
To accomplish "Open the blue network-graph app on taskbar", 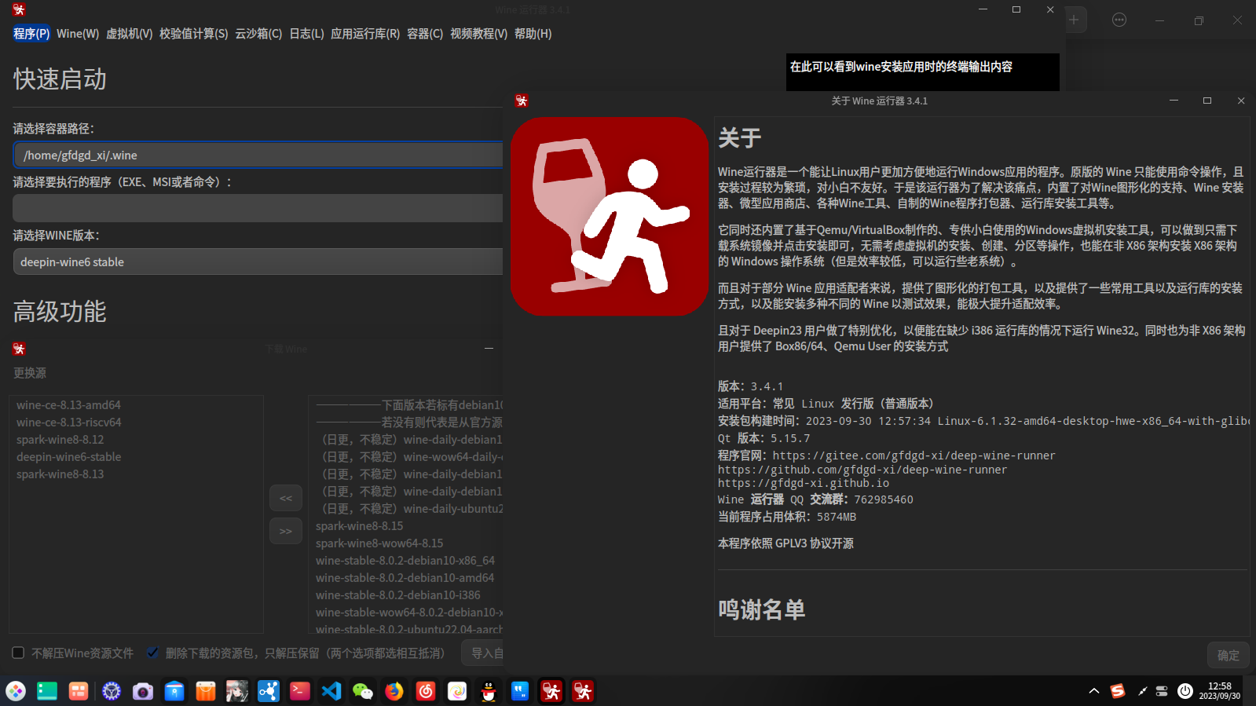I will [x=269, y=691].
